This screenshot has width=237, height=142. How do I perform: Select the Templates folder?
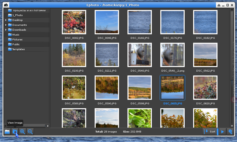tap(27, 49)
